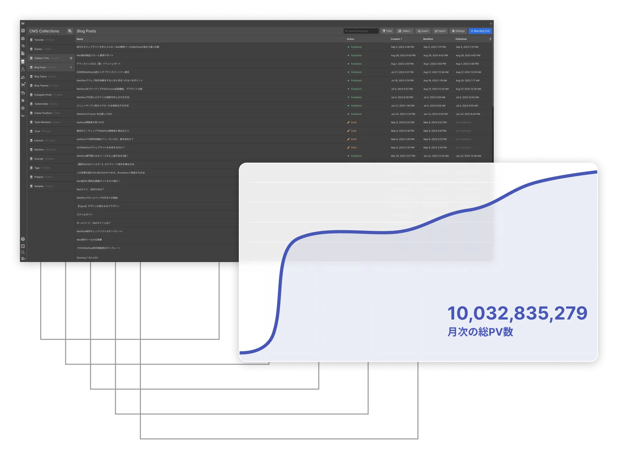Screen dimensions: 618x460
Task: Expand the Blog Posts collection chevron
Action: pos(71,67)
